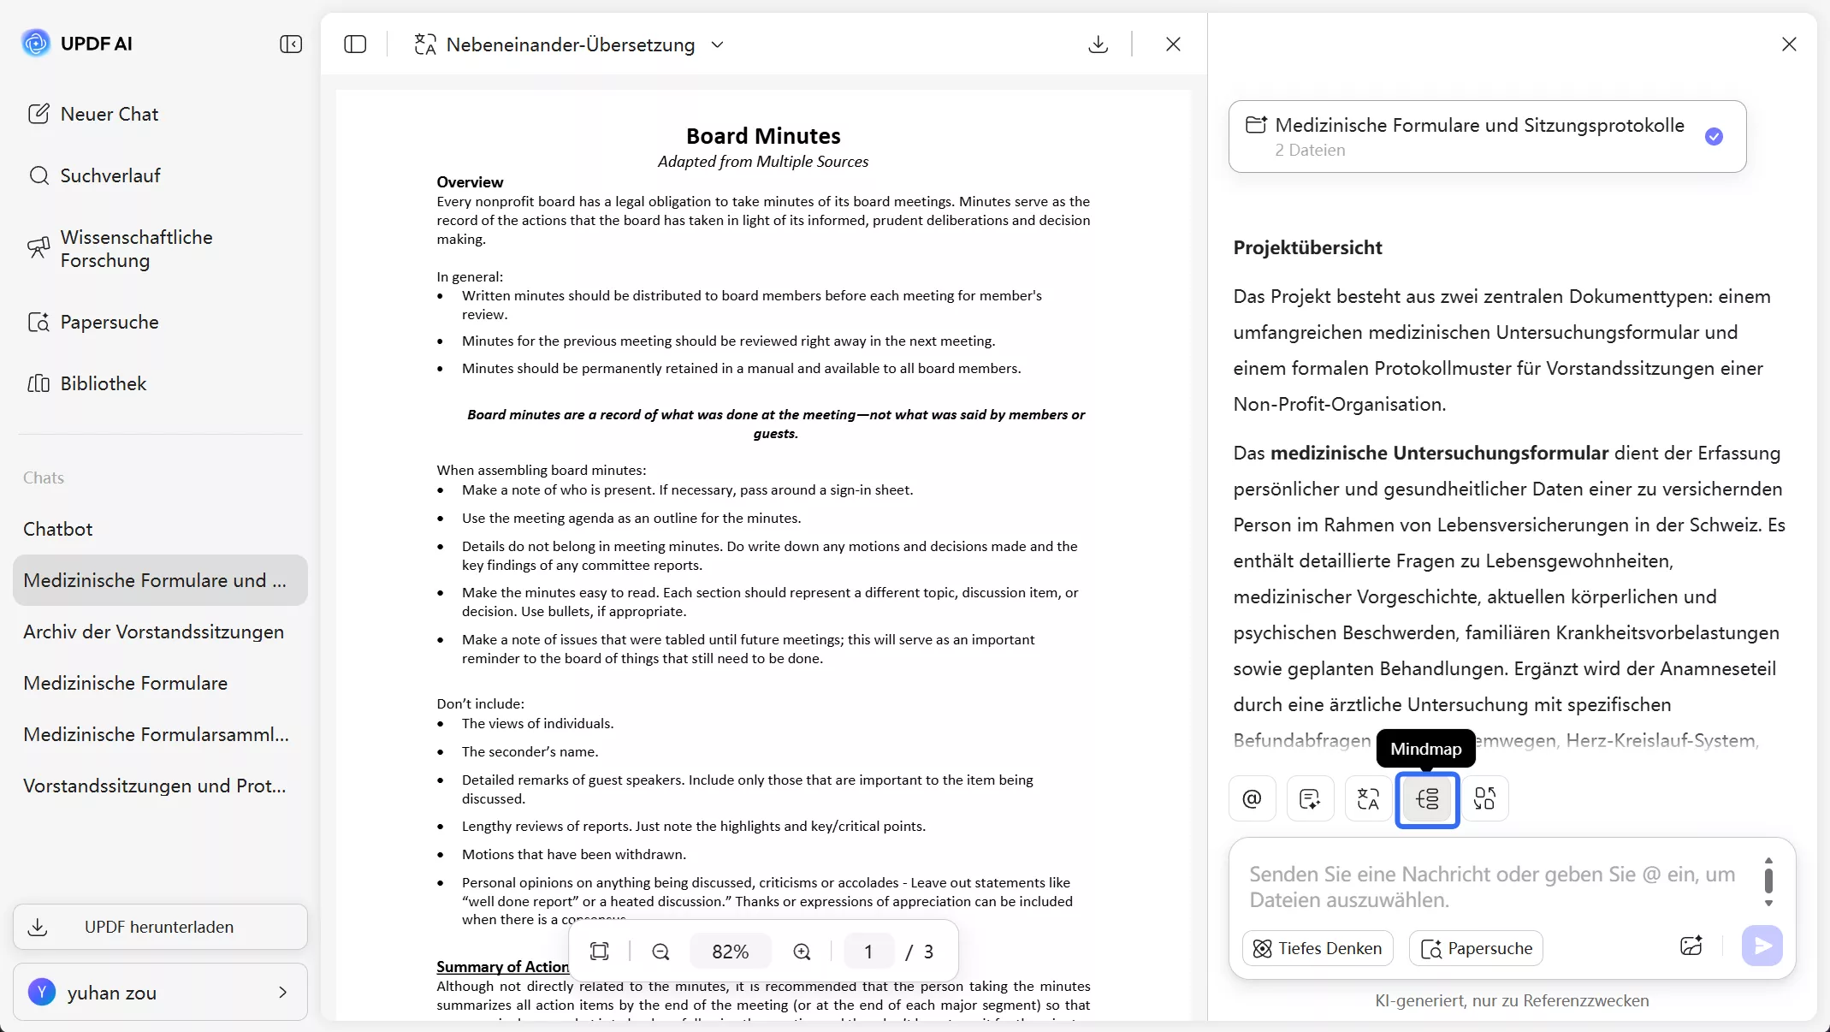Image resolution: width=1830 pixels, height=1032 pixels.
Task: Open the download icon in the document toolbar
Action: click(1098, 44)
